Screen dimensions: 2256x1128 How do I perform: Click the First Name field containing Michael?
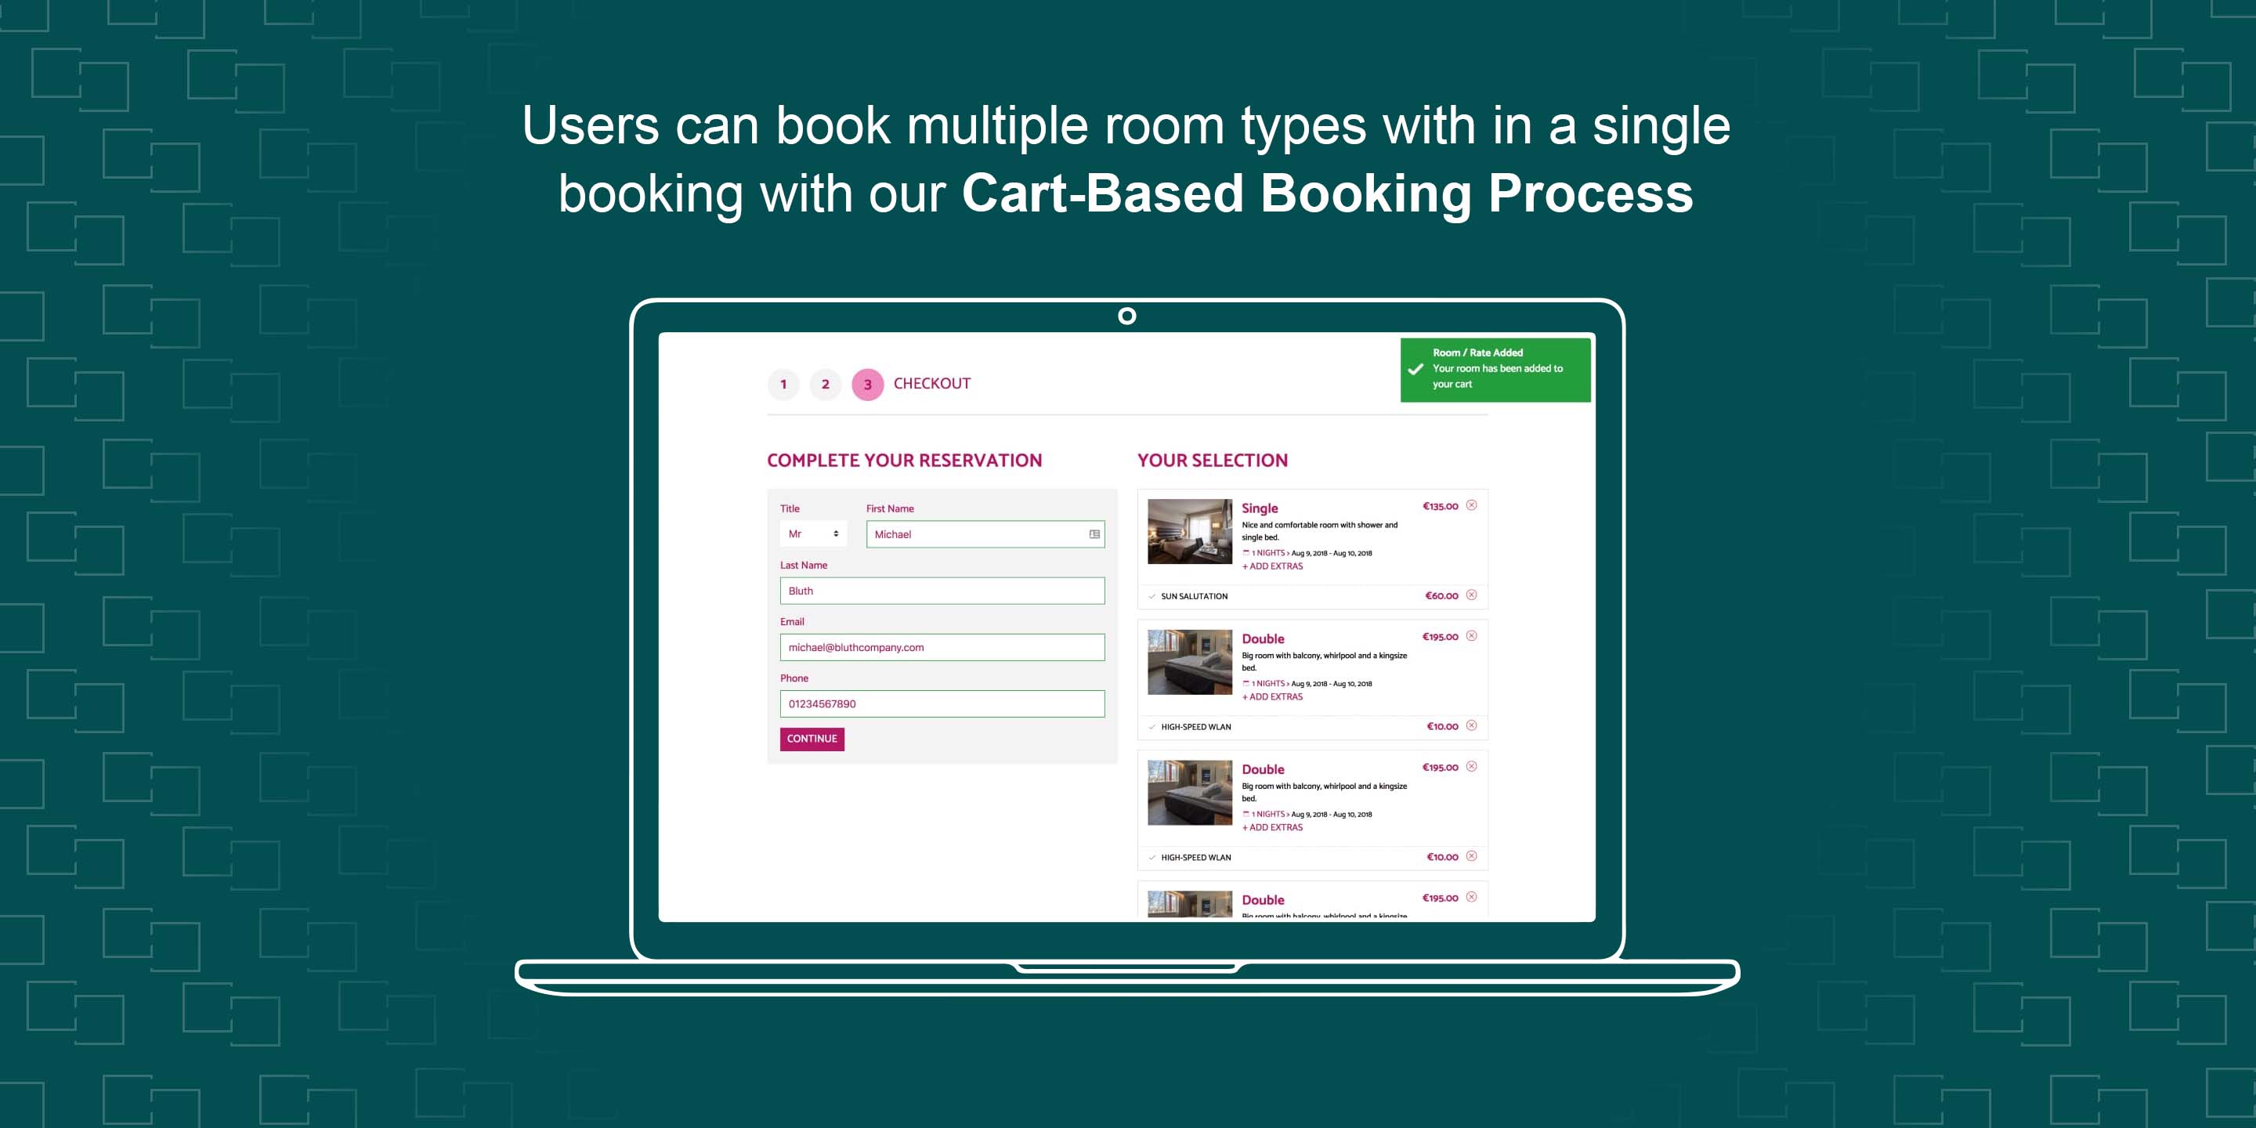[x=985, y=534]
